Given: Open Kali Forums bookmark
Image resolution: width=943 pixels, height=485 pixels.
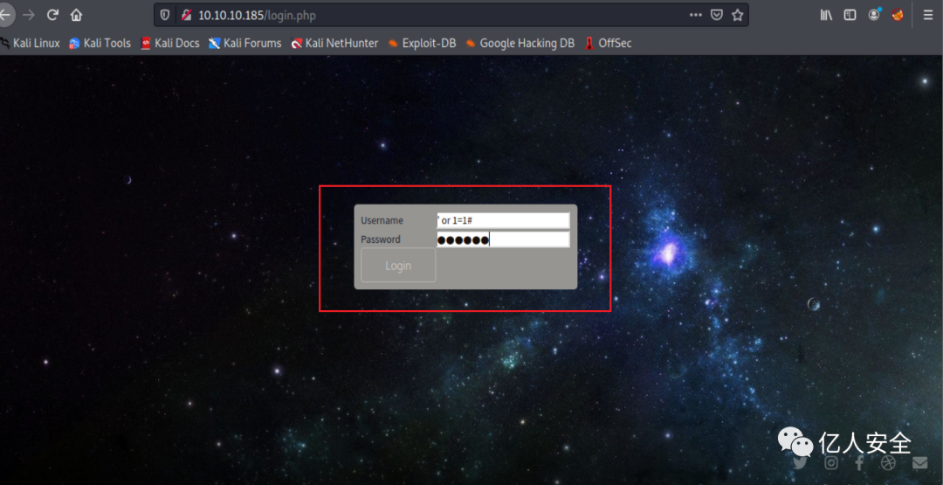Looking at the screenshot, I should (244, 44).
